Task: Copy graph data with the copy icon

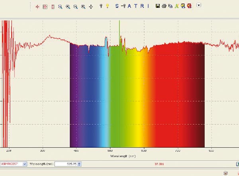Action: (170, 6)
